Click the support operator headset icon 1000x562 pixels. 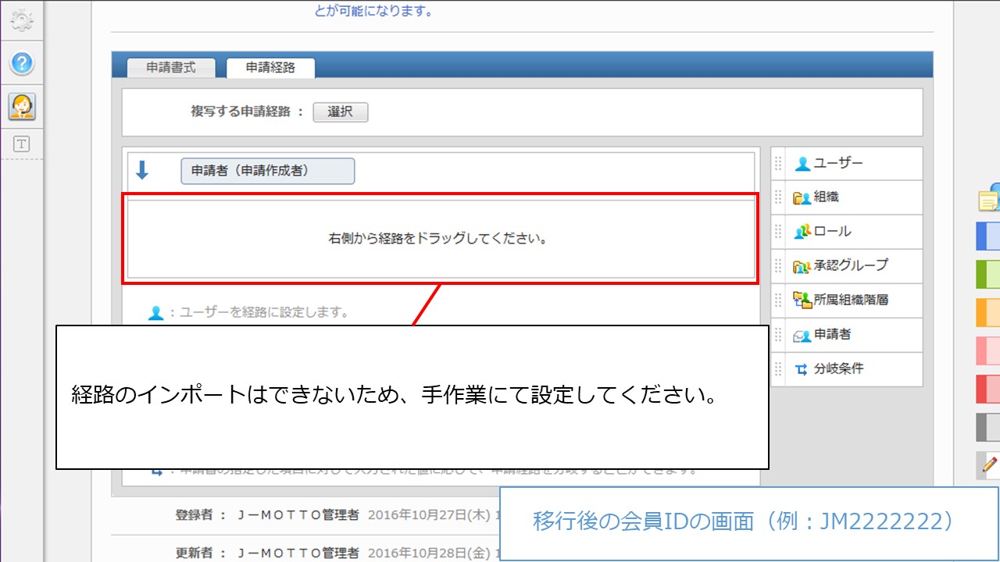[22, 106]
